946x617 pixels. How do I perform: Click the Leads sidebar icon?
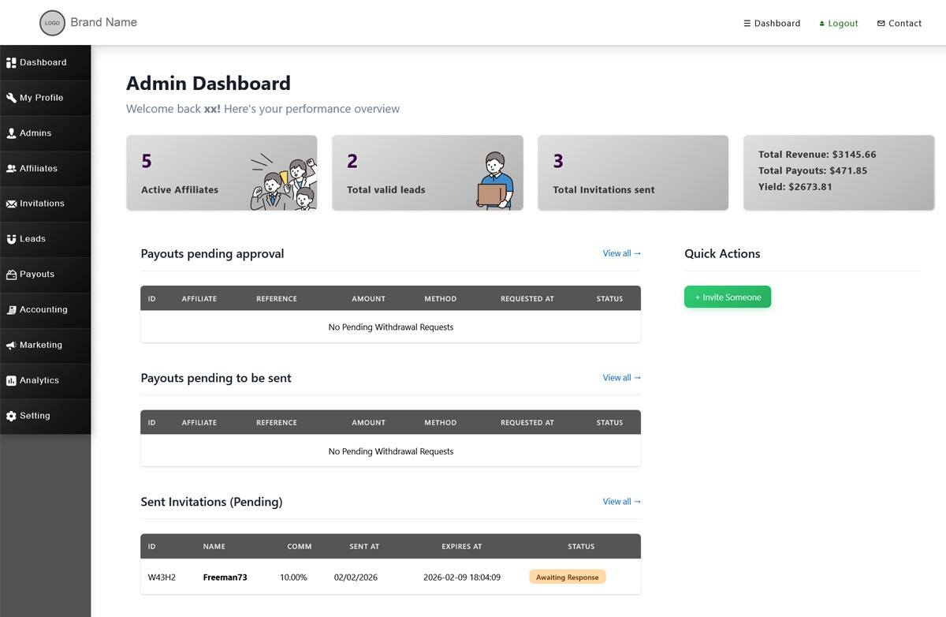click(x=11, y=238)
